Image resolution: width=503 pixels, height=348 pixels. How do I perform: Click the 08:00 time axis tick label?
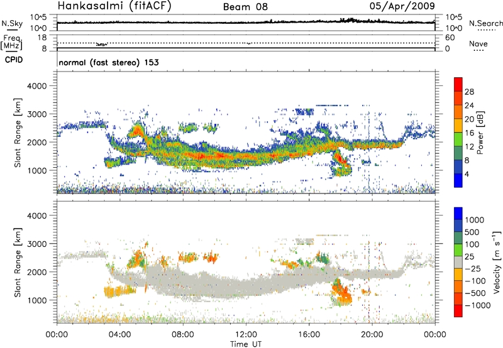(183, 335)
